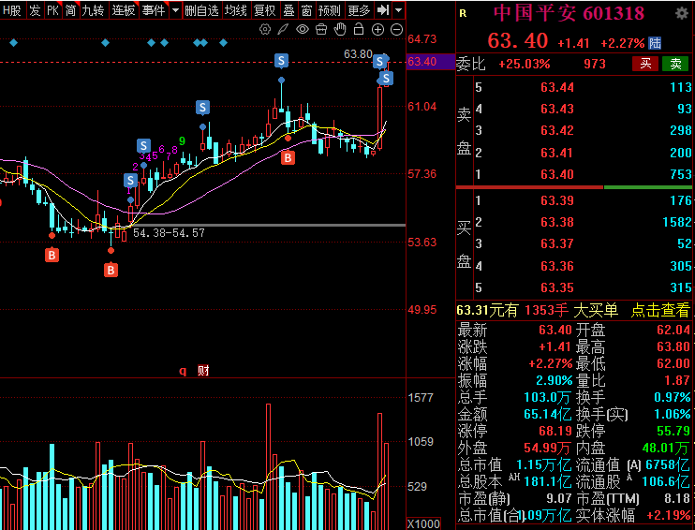Image resolution: width=695 pixels, height=530 pixels.
Task: Click the S marker left of magenta number 2
Action: point(130,181)
